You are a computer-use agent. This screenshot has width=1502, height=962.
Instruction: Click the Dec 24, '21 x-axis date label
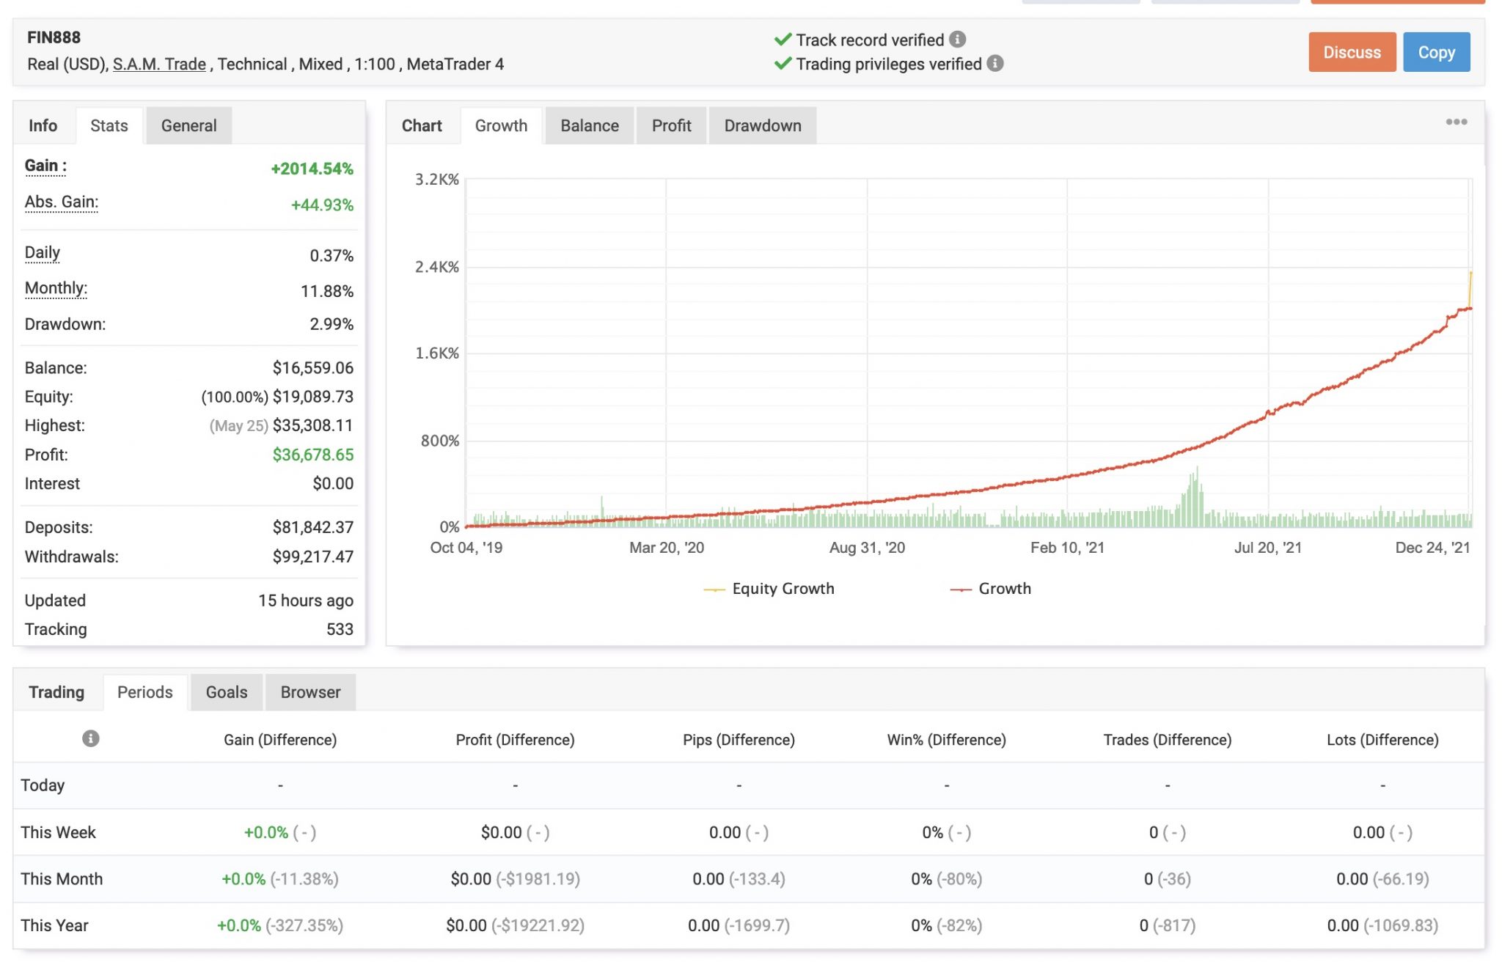coord(1432,548)
